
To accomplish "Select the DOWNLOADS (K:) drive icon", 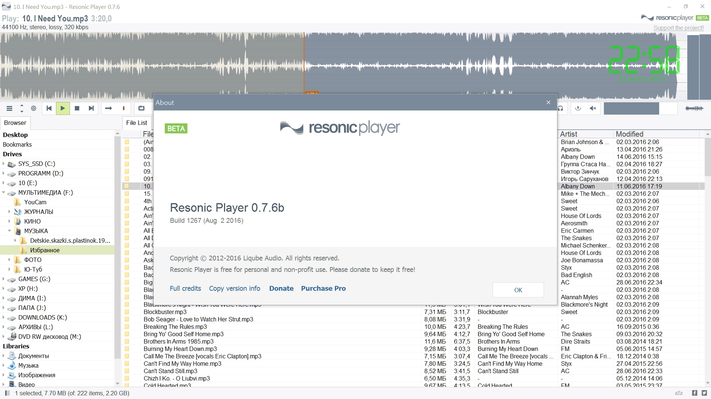I will pos(12,318).
